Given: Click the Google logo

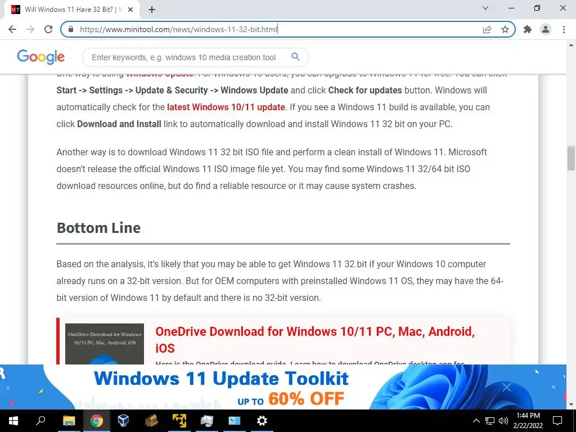Looking at the screenshot, I should [40, 57].
